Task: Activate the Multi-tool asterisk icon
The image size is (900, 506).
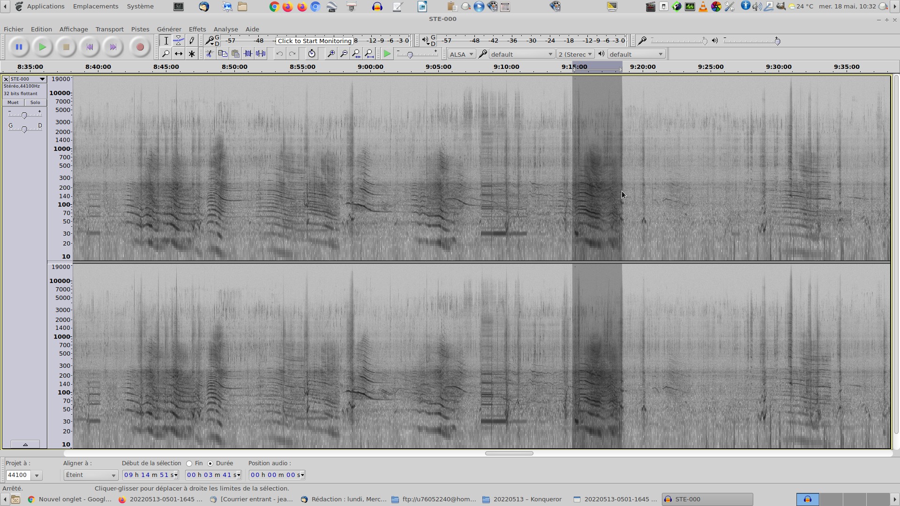Action: pyautogui.click(x=192, y=54)
